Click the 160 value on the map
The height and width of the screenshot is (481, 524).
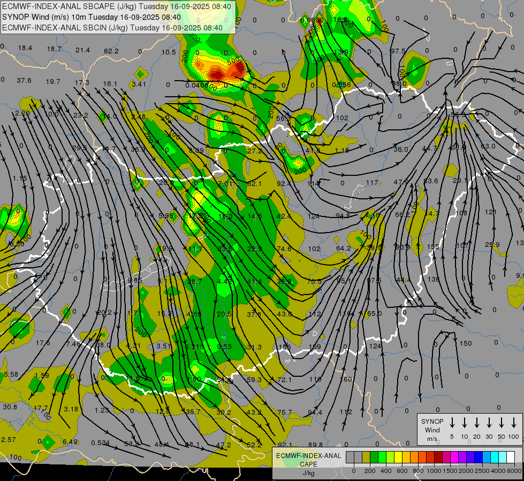[346, 379]
